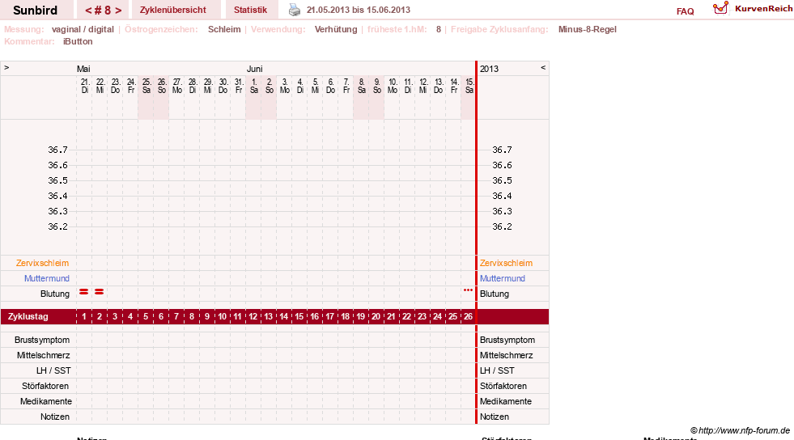Click the Zyklustag header label

28,316
